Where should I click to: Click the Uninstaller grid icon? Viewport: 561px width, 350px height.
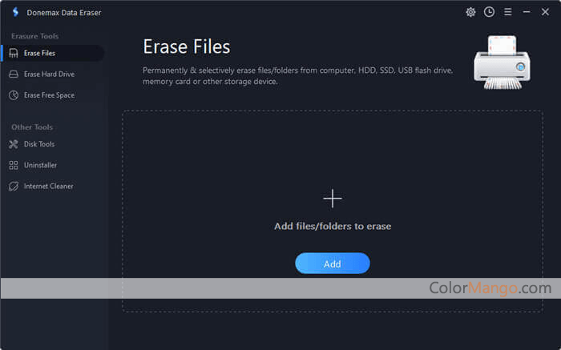pyautogui.click(x=14, y=165)
